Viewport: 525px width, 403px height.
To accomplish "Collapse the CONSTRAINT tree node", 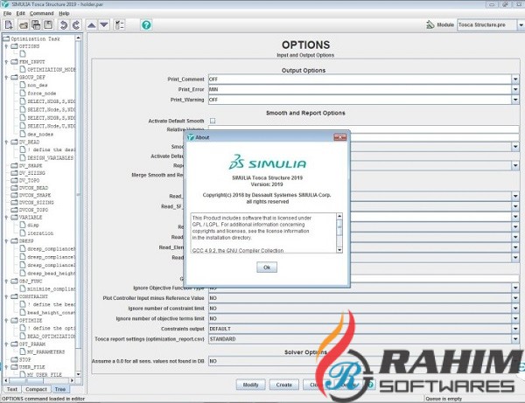I will [x=6, y=296].
